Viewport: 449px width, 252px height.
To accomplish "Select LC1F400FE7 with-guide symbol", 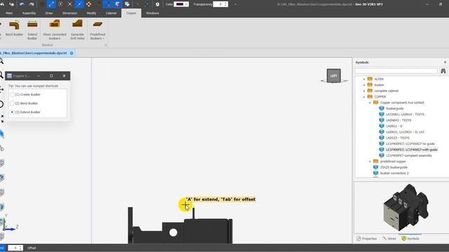I will pyautogui.click(x=412, y=150).
